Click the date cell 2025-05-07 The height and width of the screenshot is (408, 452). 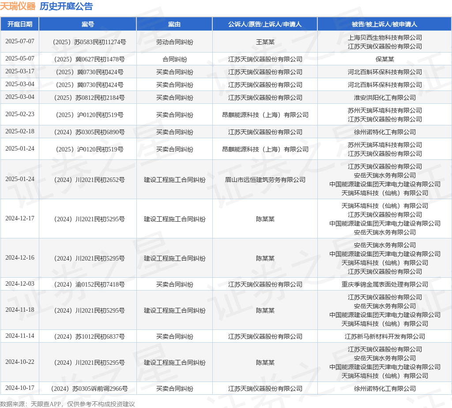19,59
